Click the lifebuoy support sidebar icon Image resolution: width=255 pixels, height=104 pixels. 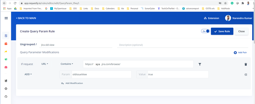(6, 88)
